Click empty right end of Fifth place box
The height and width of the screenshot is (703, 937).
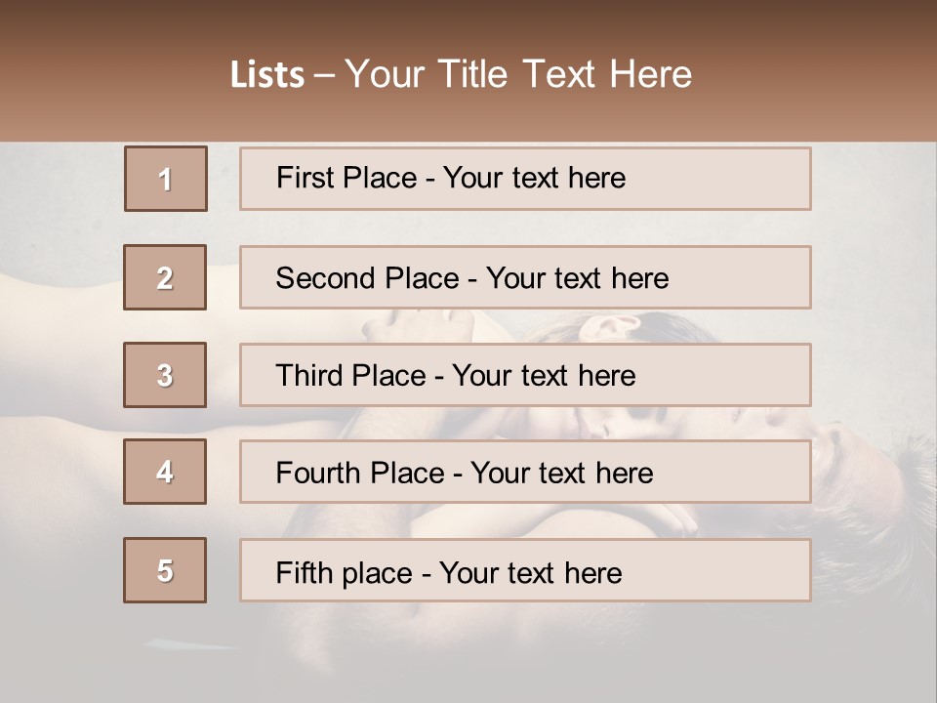(x=752, y=571)
